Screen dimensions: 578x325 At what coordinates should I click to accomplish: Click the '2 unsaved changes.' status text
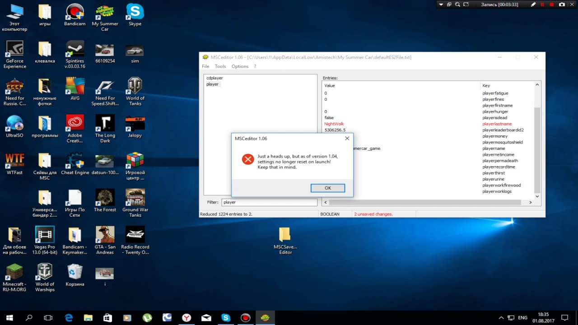(373, 214)
